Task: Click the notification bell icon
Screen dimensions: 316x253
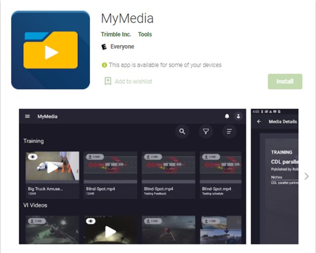Action: (x=227, y=116)
